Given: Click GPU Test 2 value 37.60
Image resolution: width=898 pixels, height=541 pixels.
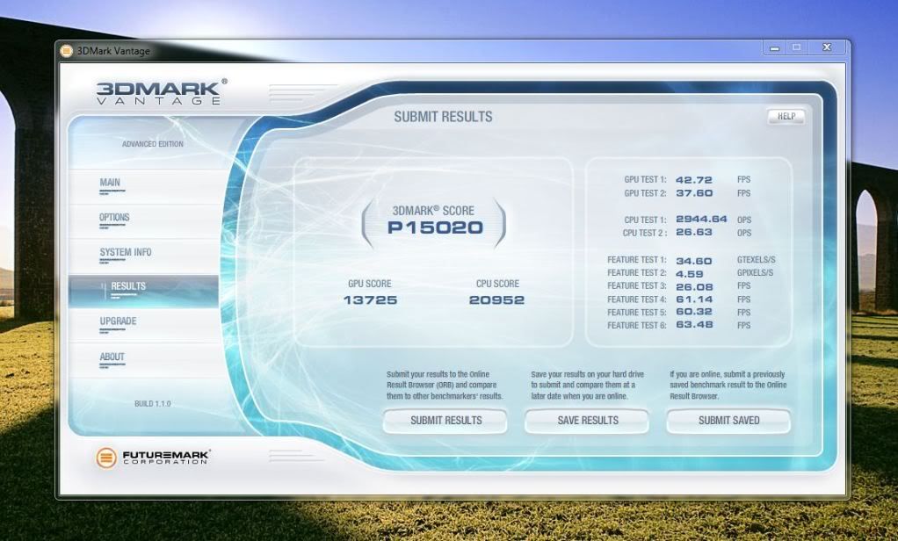Looking at the screenshot, I should pyautogui.click(x=694, y=193).
